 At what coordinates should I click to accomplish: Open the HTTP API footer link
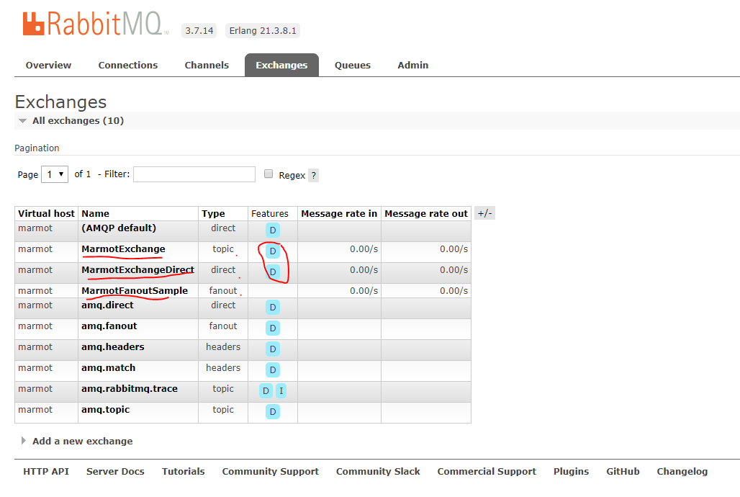click(x=46, y=472)
